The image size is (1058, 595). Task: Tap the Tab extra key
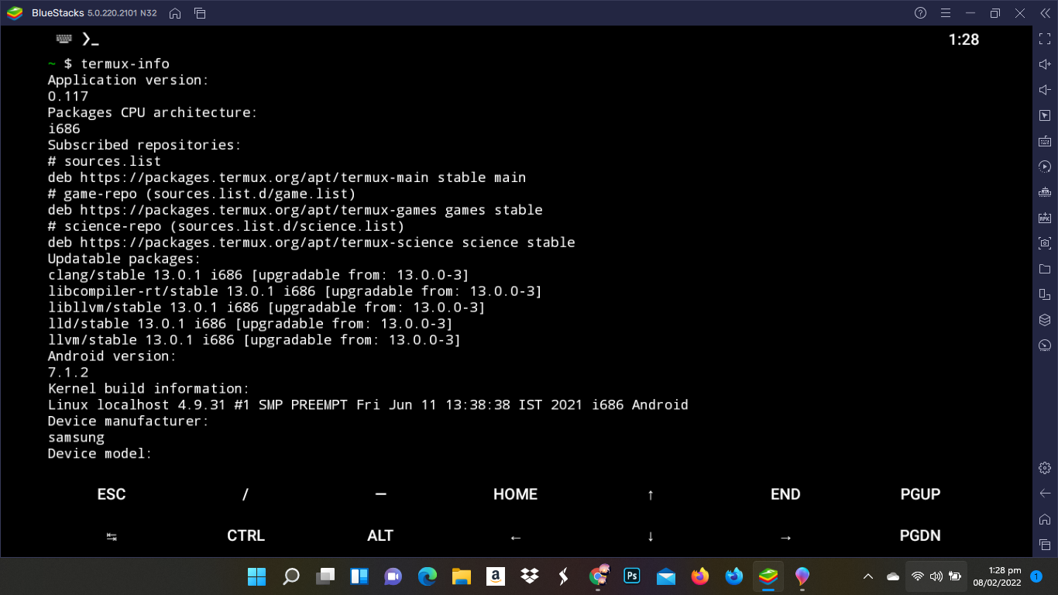pos(112,536)
